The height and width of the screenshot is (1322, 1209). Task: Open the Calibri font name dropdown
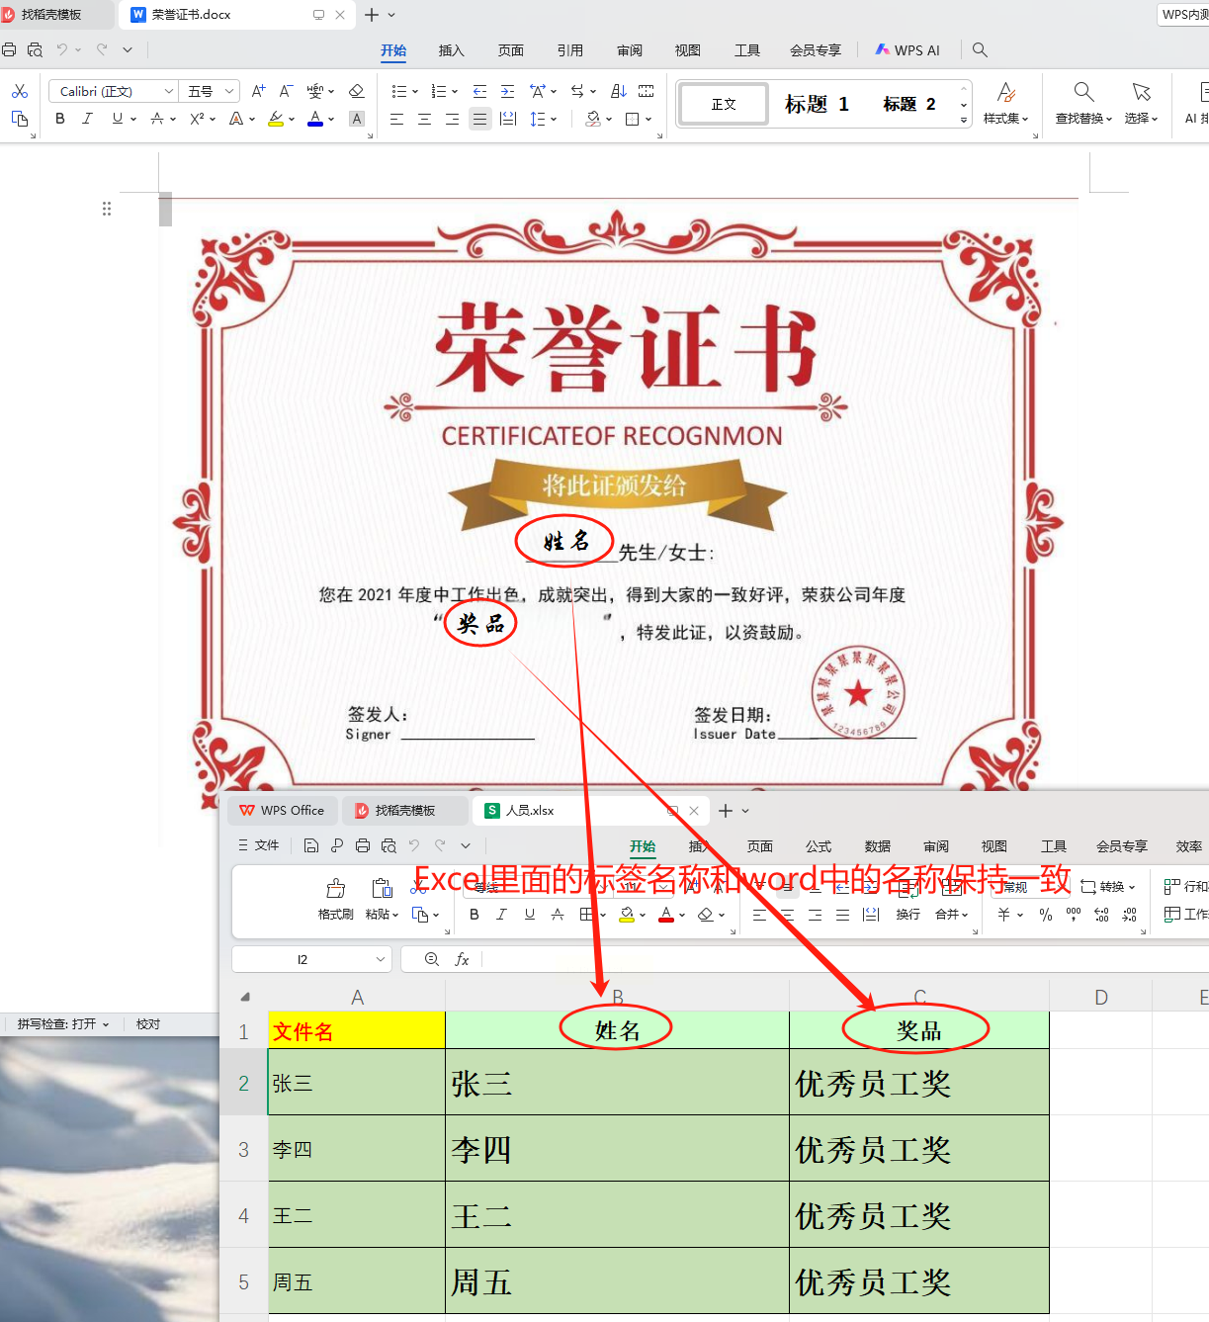tap(169, 91)
